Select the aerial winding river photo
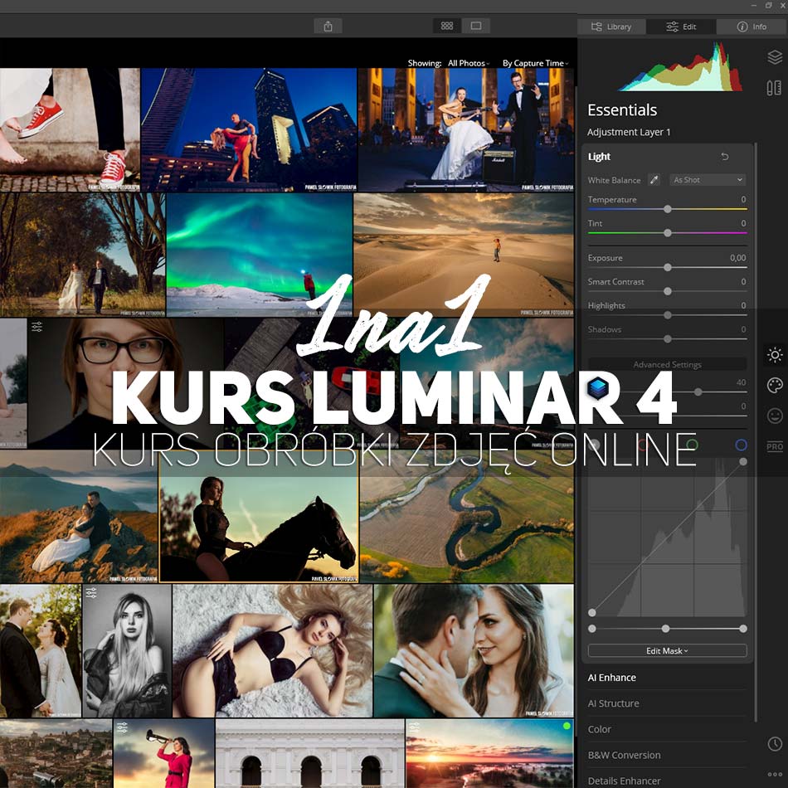This screenshot has width=788, height=788. click(467, 516)
